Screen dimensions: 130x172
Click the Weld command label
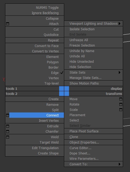click(55, 137)
